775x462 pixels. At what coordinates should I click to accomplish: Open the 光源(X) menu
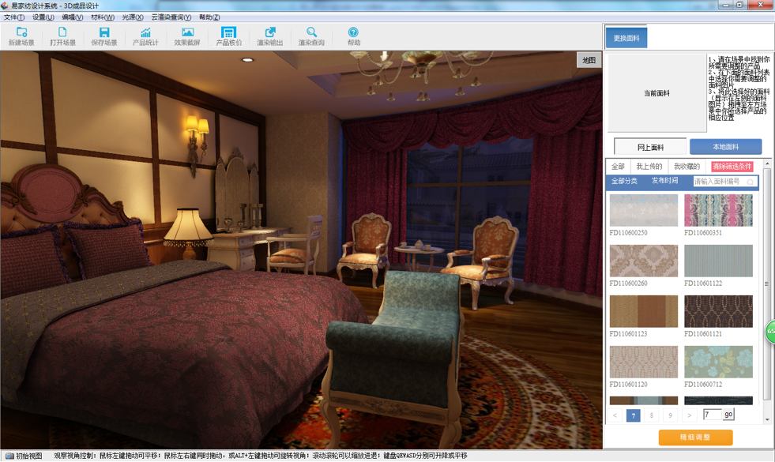tap(133, 17)
